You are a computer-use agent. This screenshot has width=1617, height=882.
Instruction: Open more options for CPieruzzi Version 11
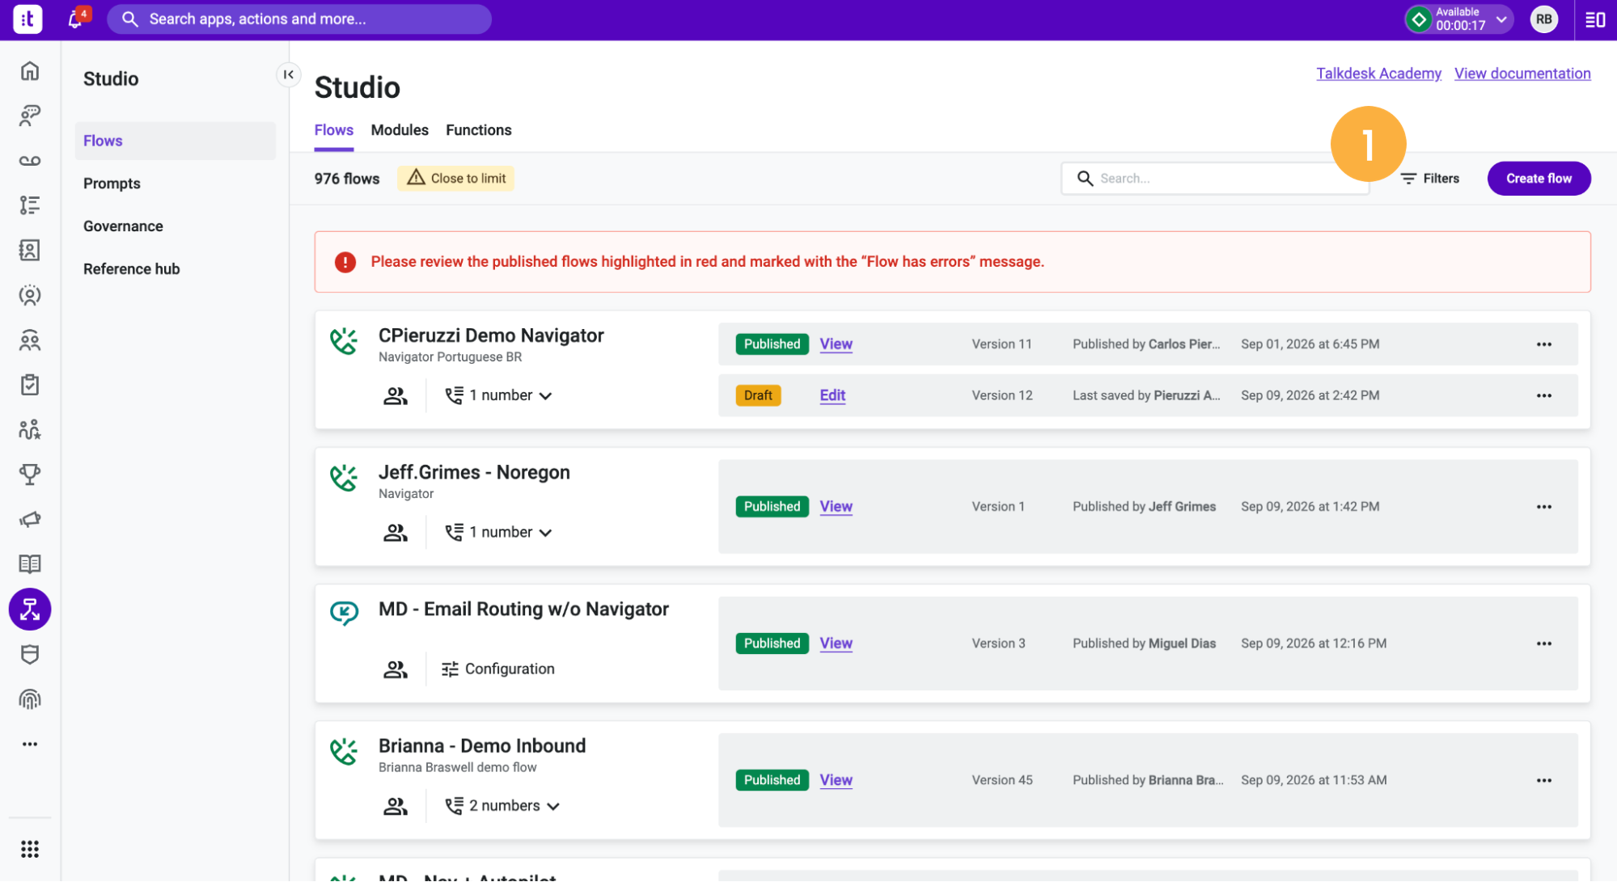click(x=1544, y=344)
